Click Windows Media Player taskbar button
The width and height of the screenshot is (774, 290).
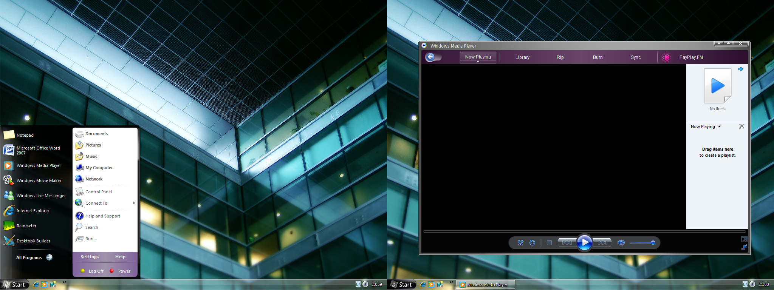[486, 285]
